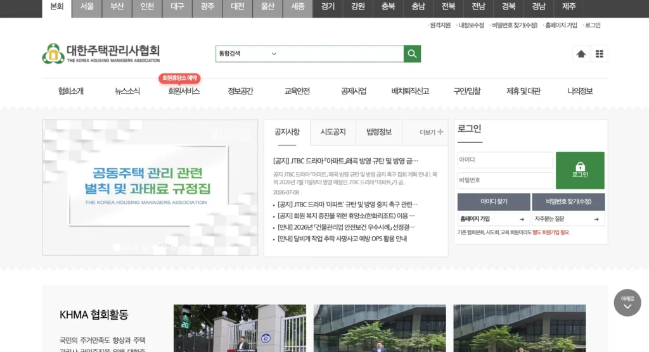
Task: Click the top-right 로그인 link
Action: pos(593,25)
